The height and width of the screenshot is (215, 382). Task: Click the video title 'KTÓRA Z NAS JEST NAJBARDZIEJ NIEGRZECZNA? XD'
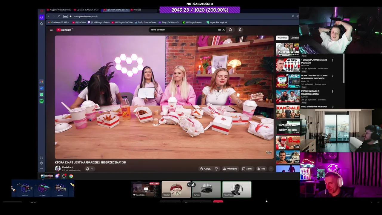[90, 162]
